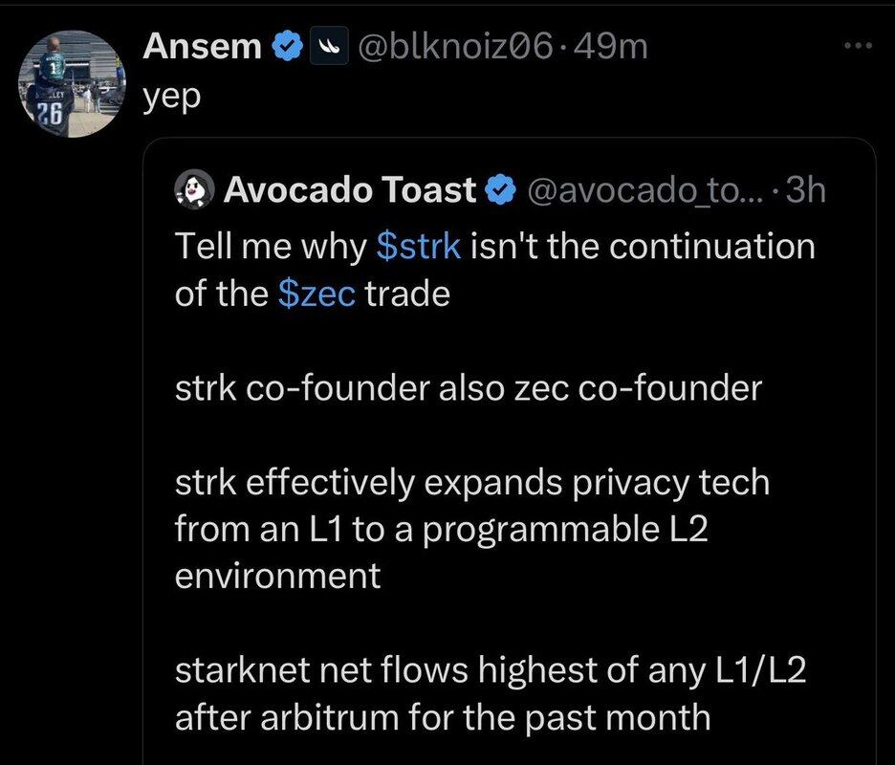Click the verified badge beside Avocado Toast
The height and width of the screenshot is (765, 895).
coord(500,190)
